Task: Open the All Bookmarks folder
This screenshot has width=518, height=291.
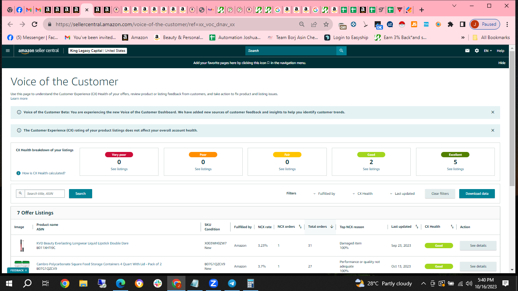Action: 491,38
